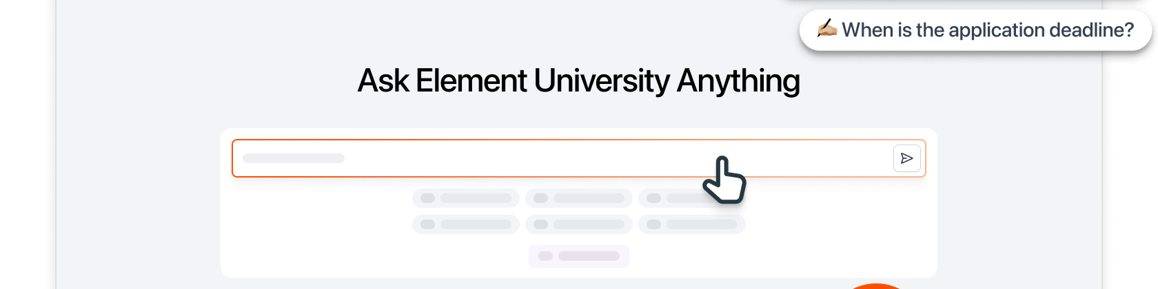This screenshot has width=1158, height=289.
Task: Click the icon on the first second-row chip
Action: [x=428, y=224]
